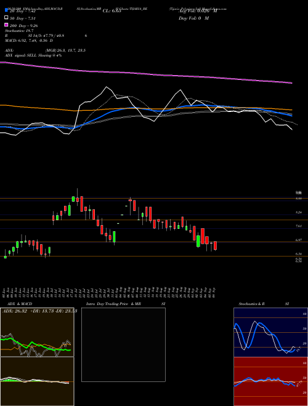Click the magenta 200 Day legend swatch
This screenshot has height=406, width=308.
click(6, 25)
